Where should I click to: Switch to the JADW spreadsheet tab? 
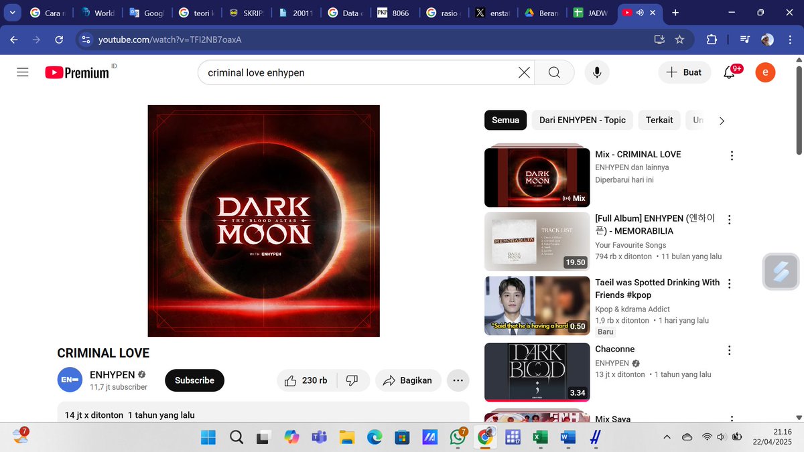(x=591, y=13)
